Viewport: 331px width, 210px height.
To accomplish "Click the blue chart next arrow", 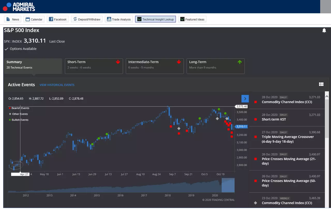I will pyautogui.click(x=245, y=98).
